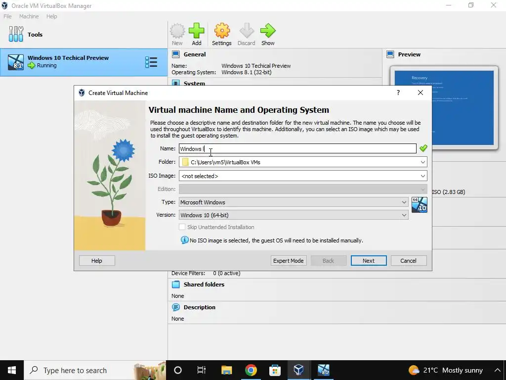
Task: Expand the ISO Image dropdown
Action: (x=423, y=176)
